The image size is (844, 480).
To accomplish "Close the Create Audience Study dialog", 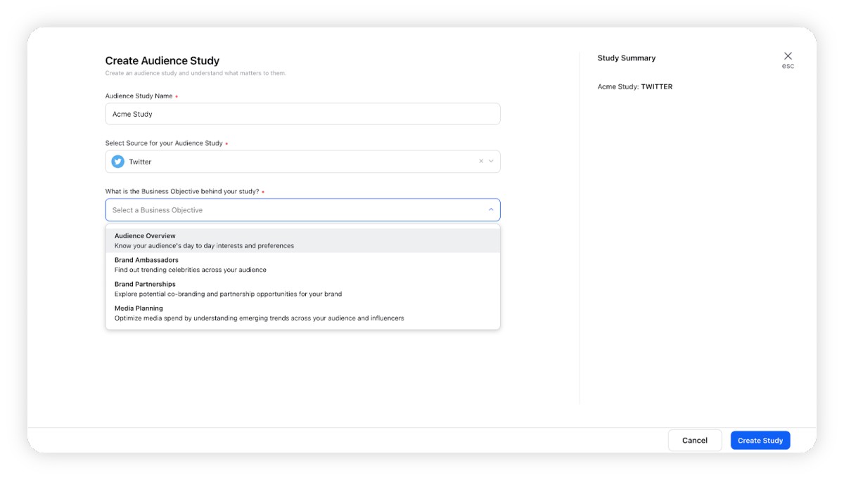I will click(788, 56).
